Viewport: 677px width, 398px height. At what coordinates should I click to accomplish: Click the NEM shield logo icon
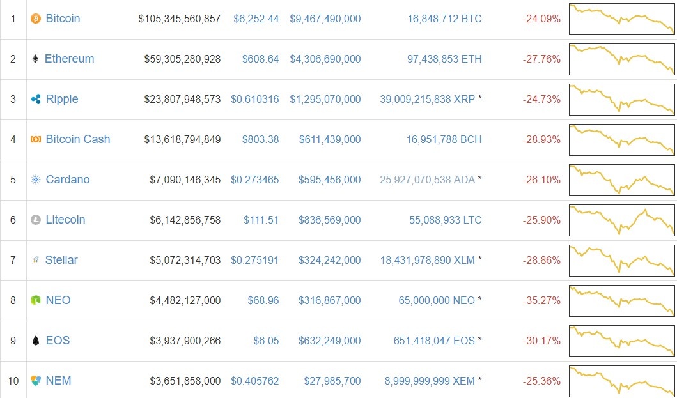(x=36, y=381)
